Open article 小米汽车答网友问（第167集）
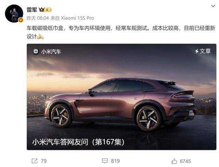Image resolution: width=219 pixels, height=167 pixels. click(x=78, y=142)
